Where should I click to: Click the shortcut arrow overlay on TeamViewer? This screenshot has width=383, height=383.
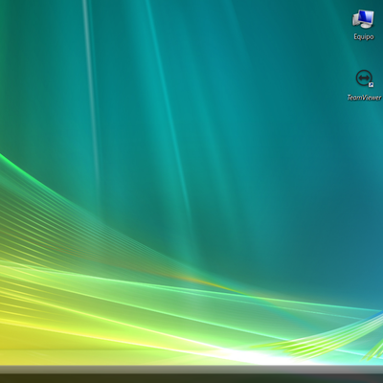(x=371, y=84)
